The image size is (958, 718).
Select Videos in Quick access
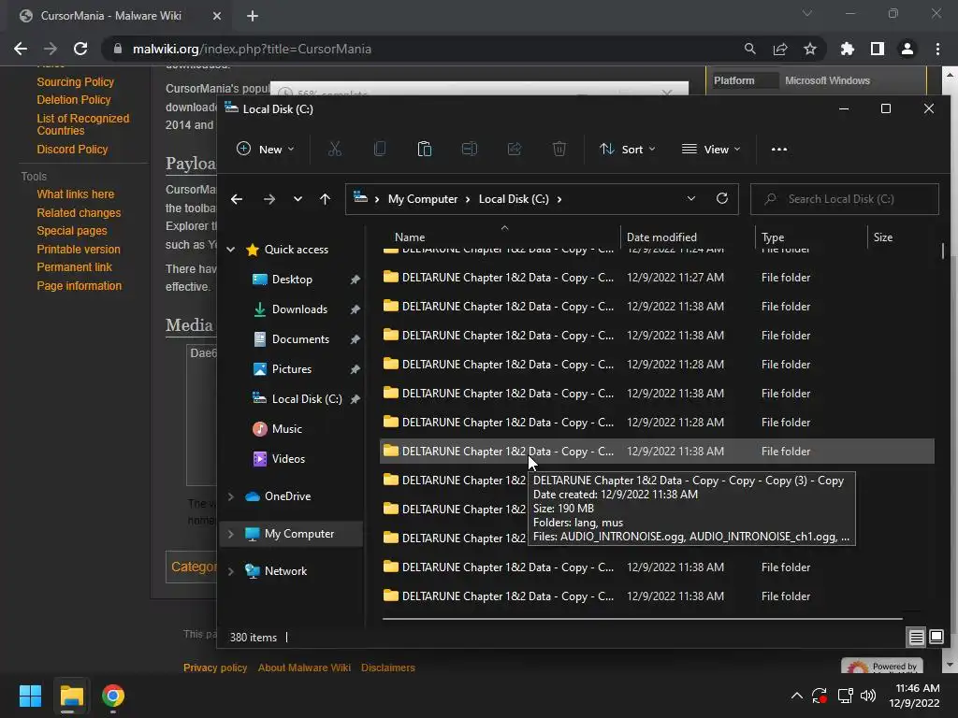tap(288, 459)
